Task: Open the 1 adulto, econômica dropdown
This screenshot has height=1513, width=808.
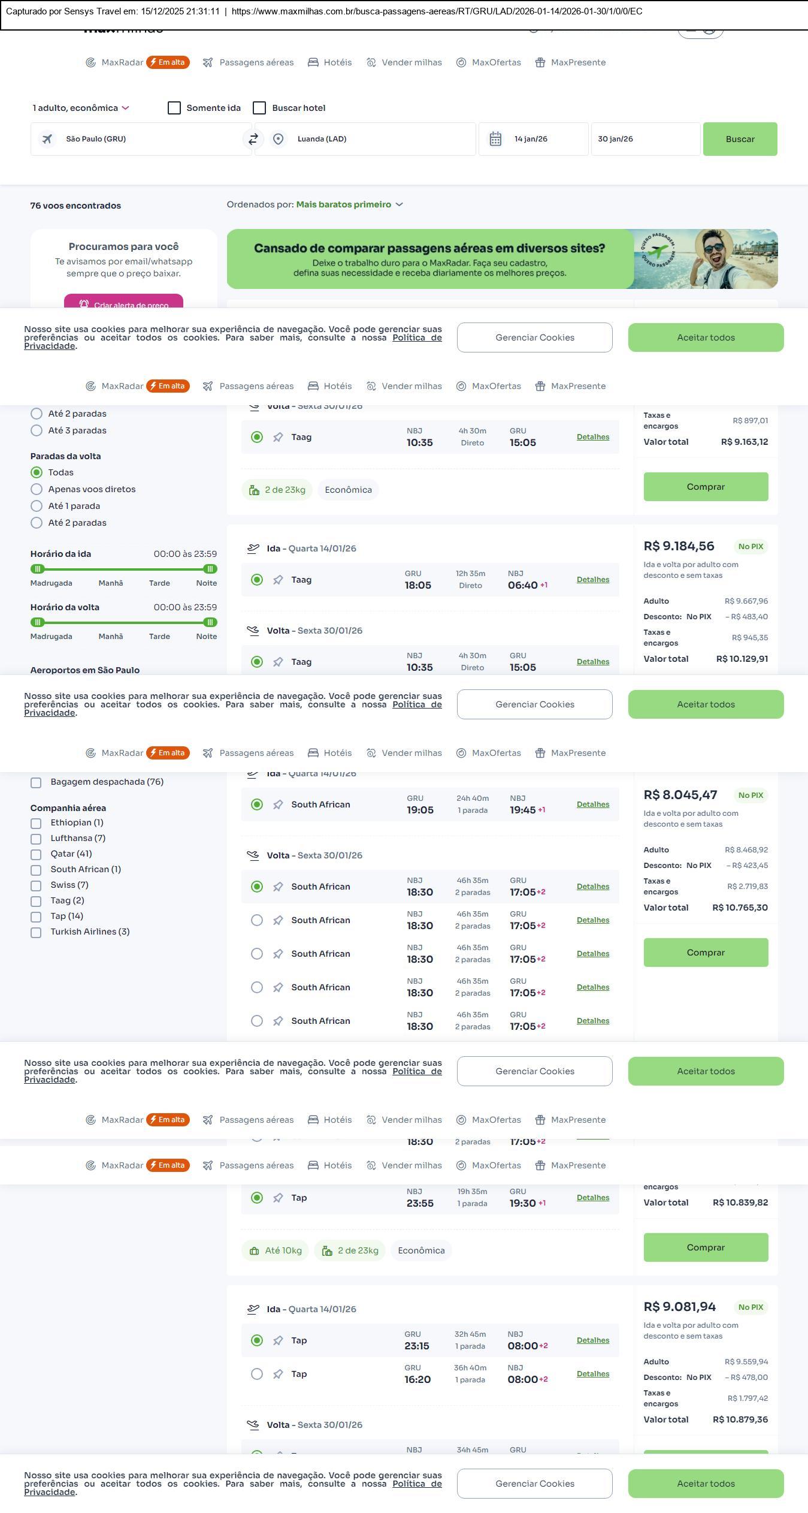Action: click(x=81, y=108)
